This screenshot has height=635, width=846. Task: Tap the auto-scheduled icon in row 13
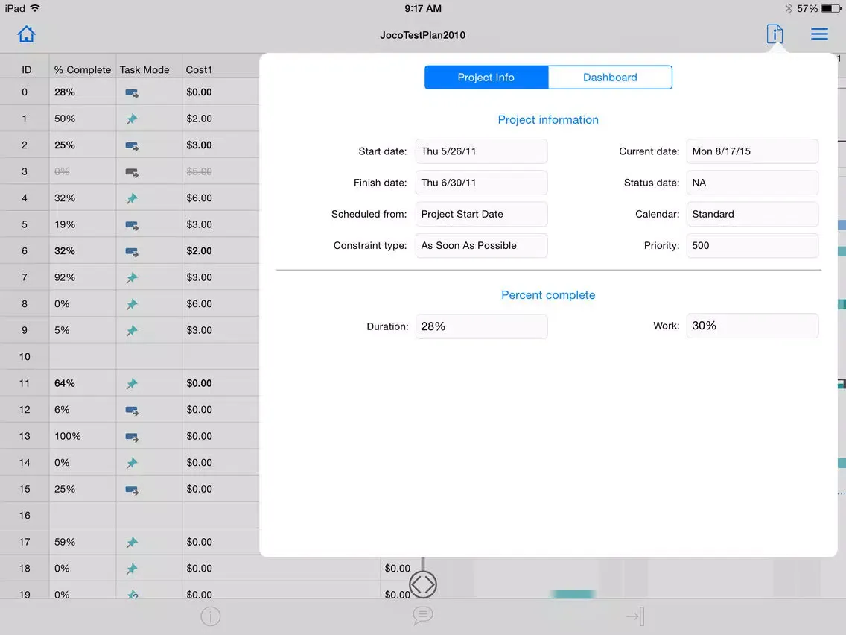[x=132, y=437]
